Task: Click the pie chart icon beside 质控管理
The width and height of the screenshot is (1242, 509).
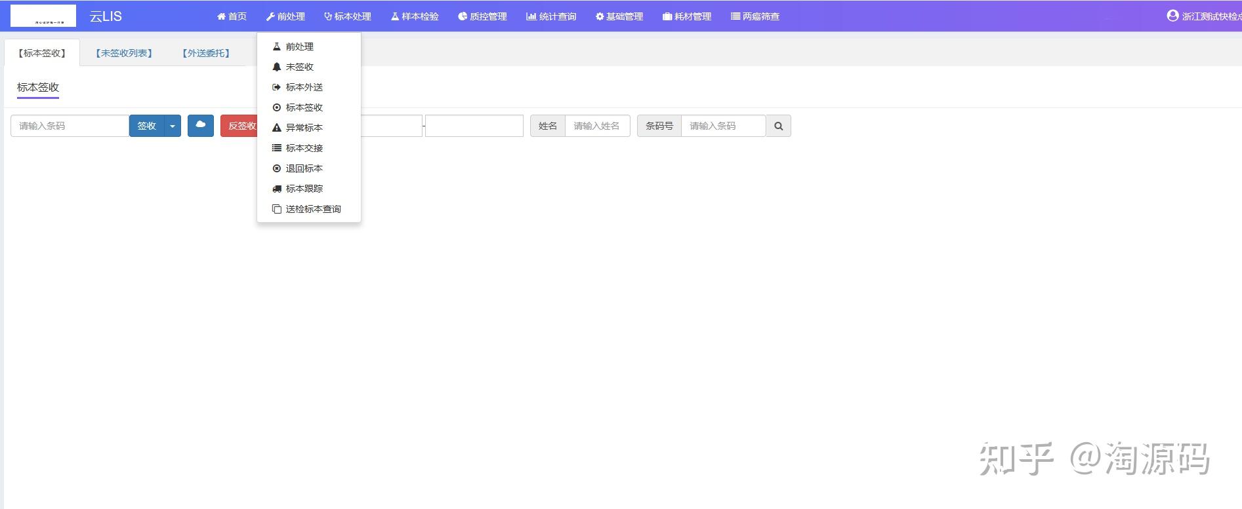Action: click(x=463, y=16)
